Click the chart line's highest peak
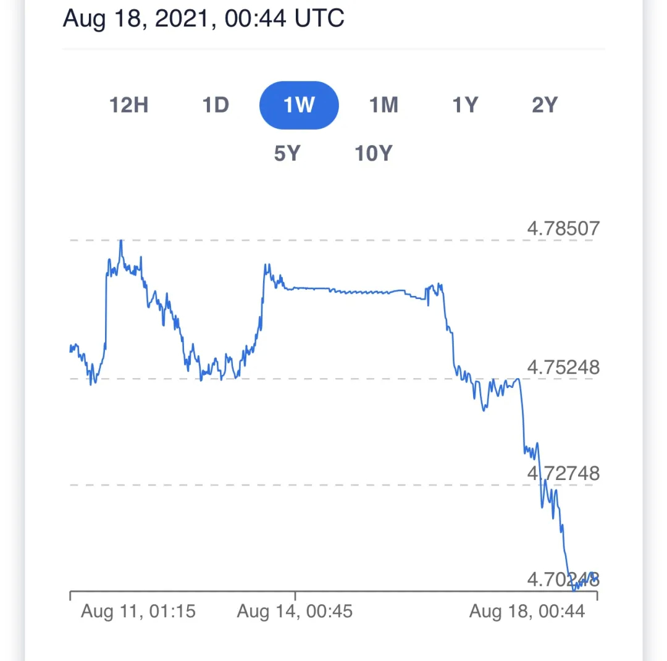The image size is (667, 661). 121,242
